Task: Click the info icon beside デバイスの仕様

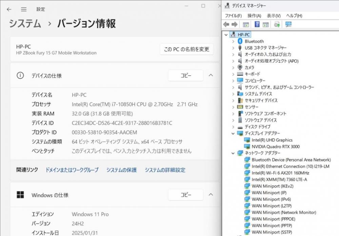Action: [20, 75]
